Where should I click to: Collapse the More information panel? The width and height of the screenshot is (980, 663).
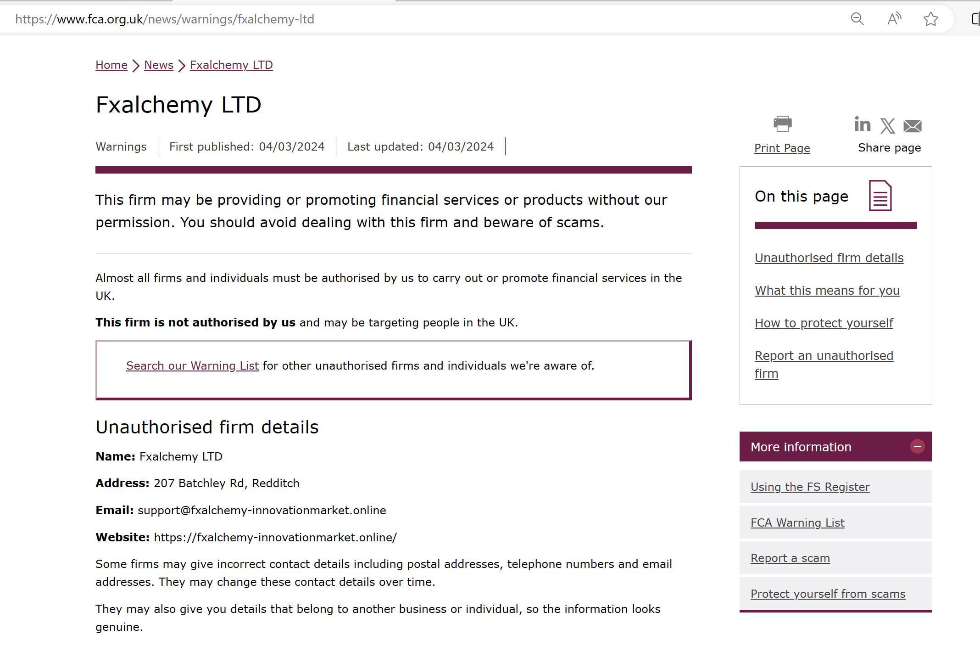[917, 446]
